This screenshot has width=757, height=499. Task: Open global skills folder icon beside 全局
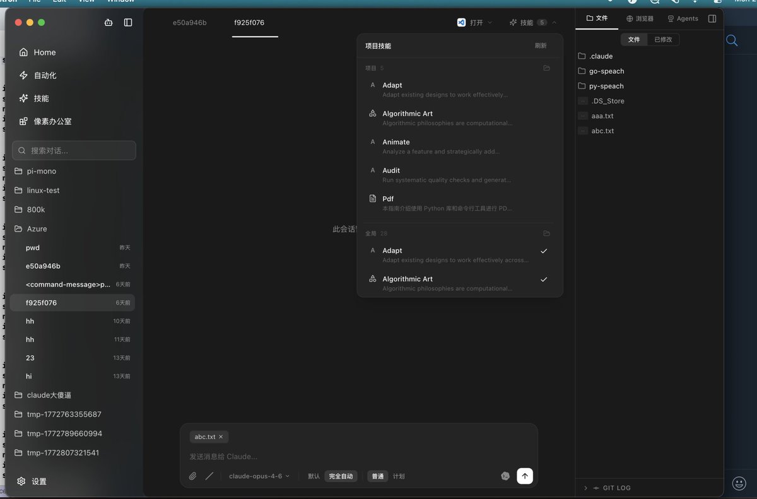click(x=546, y=233)
